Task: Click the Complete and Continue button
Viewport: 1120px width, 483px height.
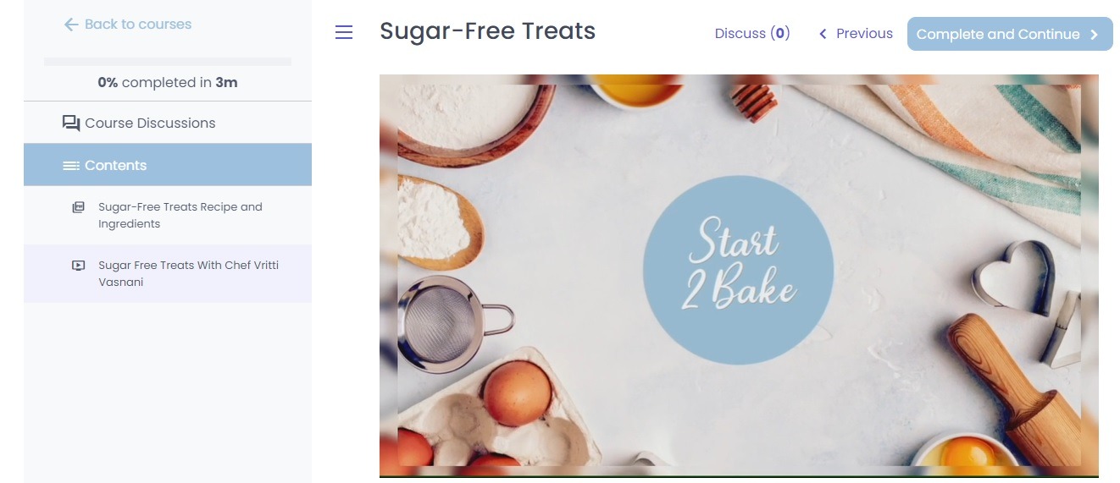Action: pyautogui.click(x=1010, y=34)
